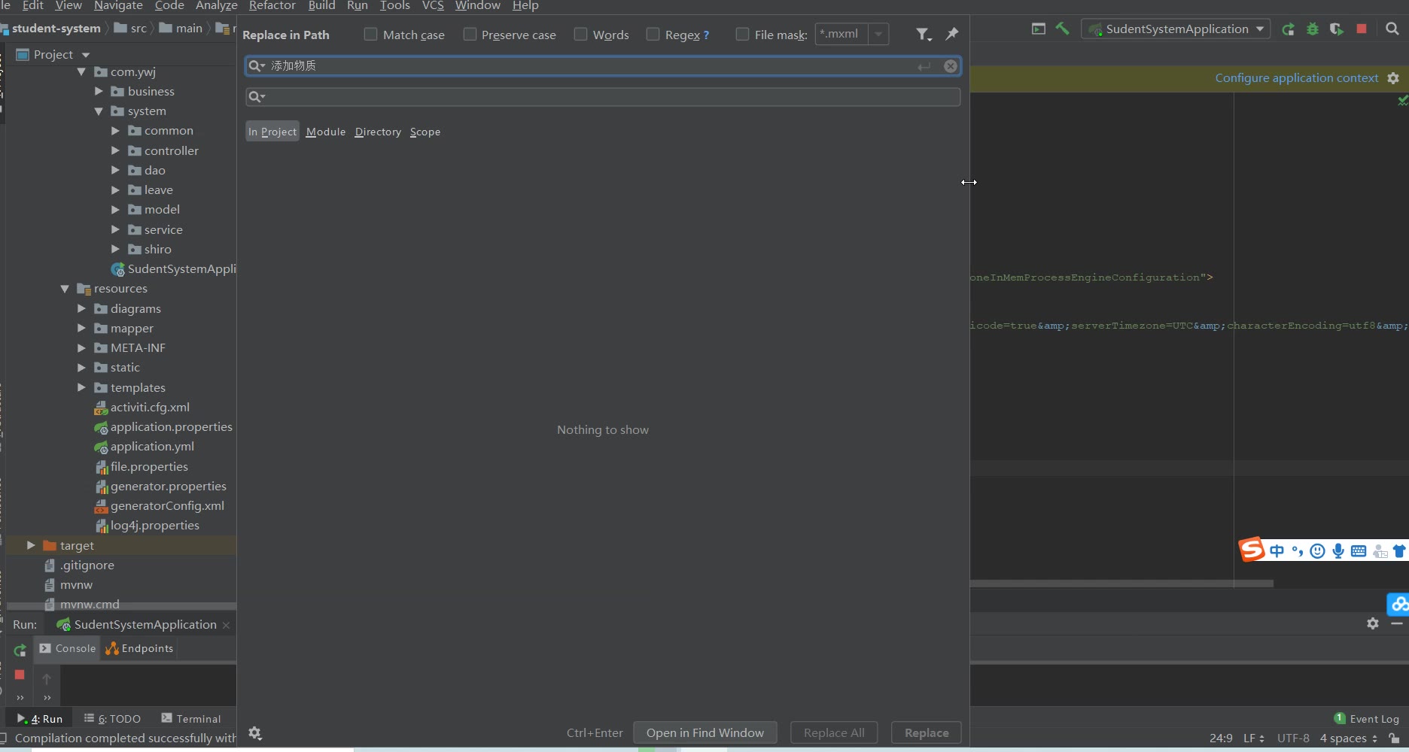Open the SudentSystemApplication run configuration dropdown

tap(1176, 29)
